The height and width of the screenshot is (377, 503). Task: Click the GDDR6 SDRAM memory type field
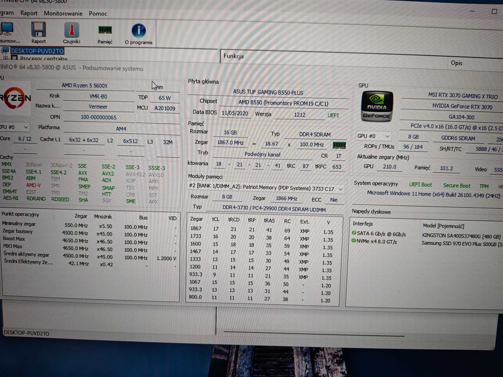tap(458, 138)
